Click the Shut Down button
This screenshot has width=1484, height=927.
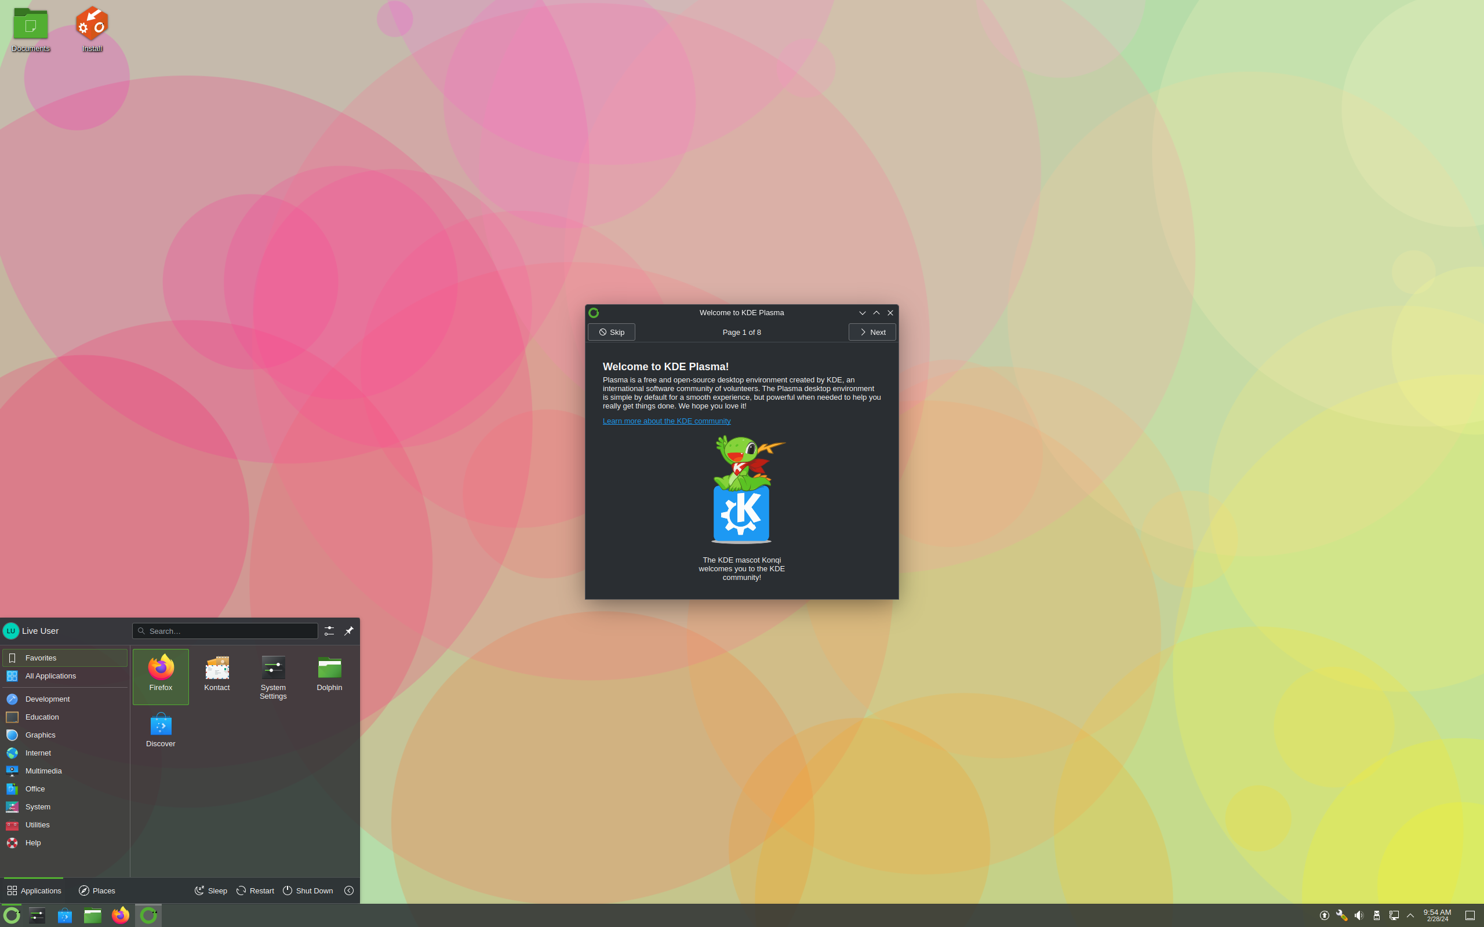click(x=308, y=890)
